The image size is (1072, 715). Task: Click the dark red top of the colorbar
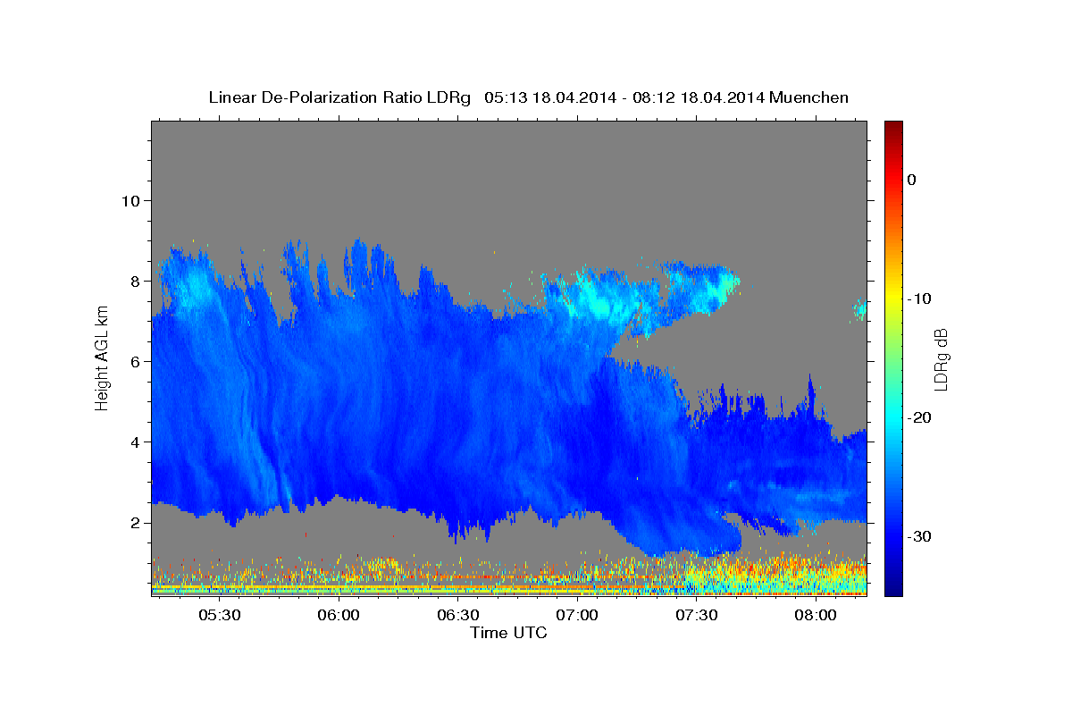[x=893, y=130]
